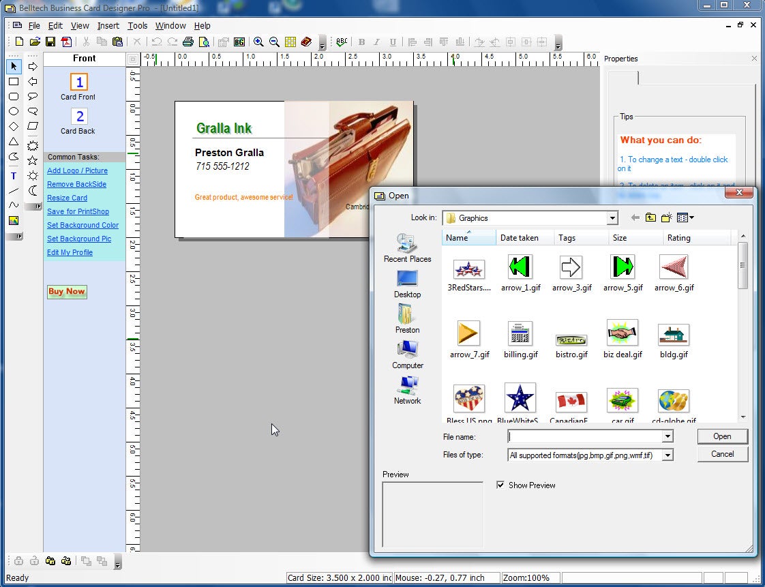Click the Cancel button in dialog
This screenshot has height=587, width=765.
(722, 454)
